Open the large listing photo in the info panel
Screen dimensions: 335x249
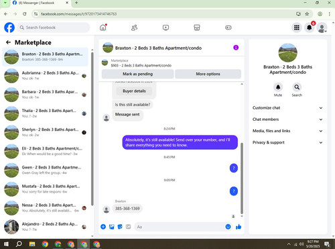pyautogui.click(x=287, y=53)
